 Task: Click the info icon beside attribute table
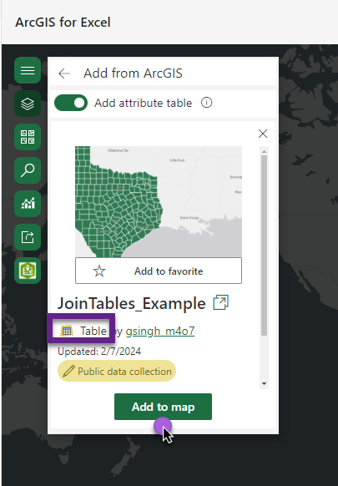(x=207, y=103)
